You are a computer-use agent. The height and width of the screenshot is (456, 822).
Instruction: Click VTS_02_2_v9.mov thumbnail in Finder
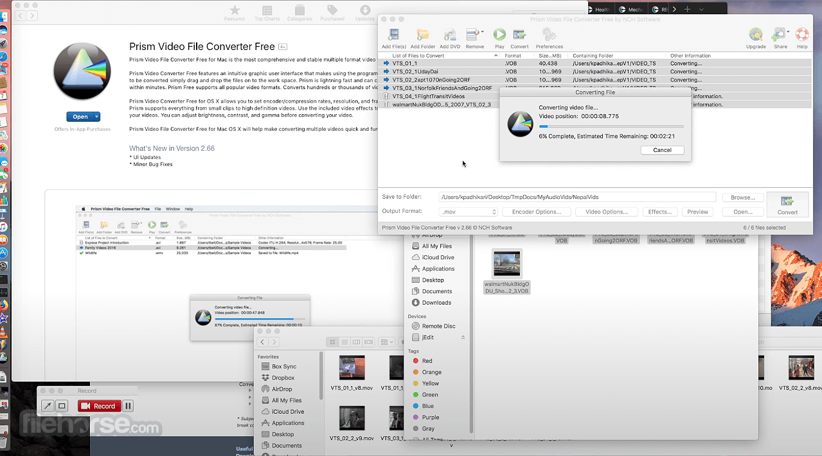[352, 418]
